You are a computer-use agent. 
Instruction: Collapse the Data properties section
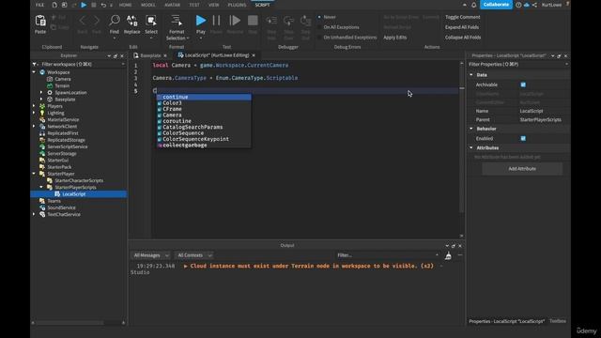[471, 75]
